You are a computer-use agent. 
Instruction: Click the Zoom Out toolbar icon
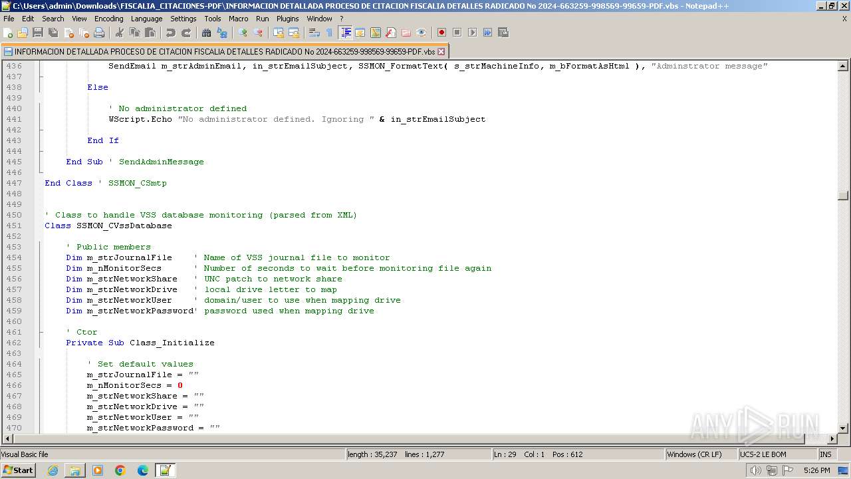point(258,33)
